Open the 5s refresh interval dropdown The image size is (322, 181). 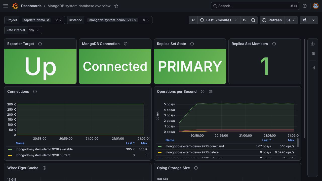click(291, 20)
